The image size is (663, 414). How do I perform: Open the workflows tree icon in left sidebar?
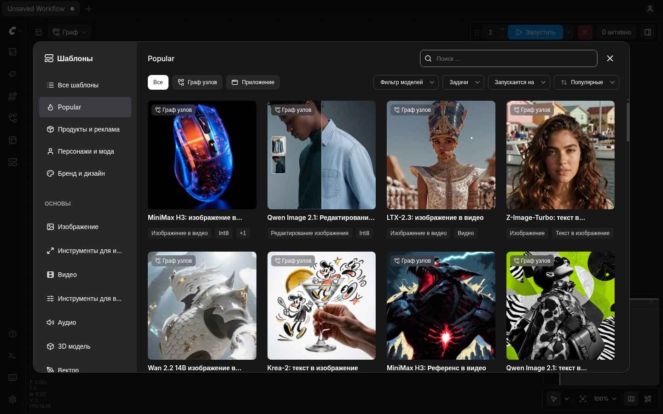click(x=13, y=118)
